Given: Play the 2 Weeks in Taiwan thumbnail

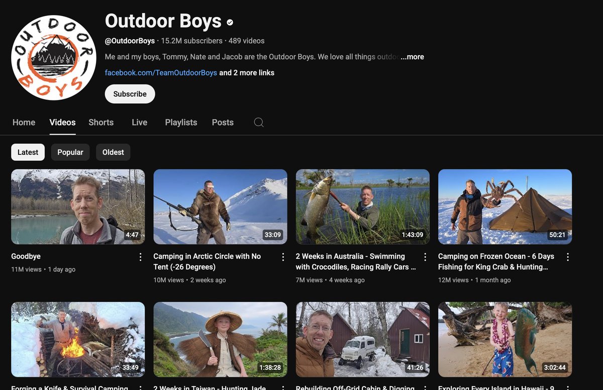Looking at the screenshot, I should (x=220, y=339).
